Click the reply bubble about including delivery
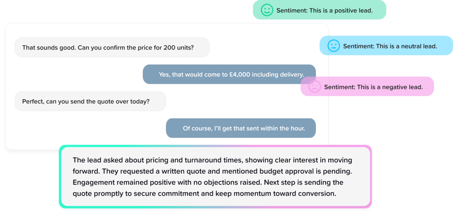Image resolution: width=453 pixels, height=213 pixels. [229, 74]
